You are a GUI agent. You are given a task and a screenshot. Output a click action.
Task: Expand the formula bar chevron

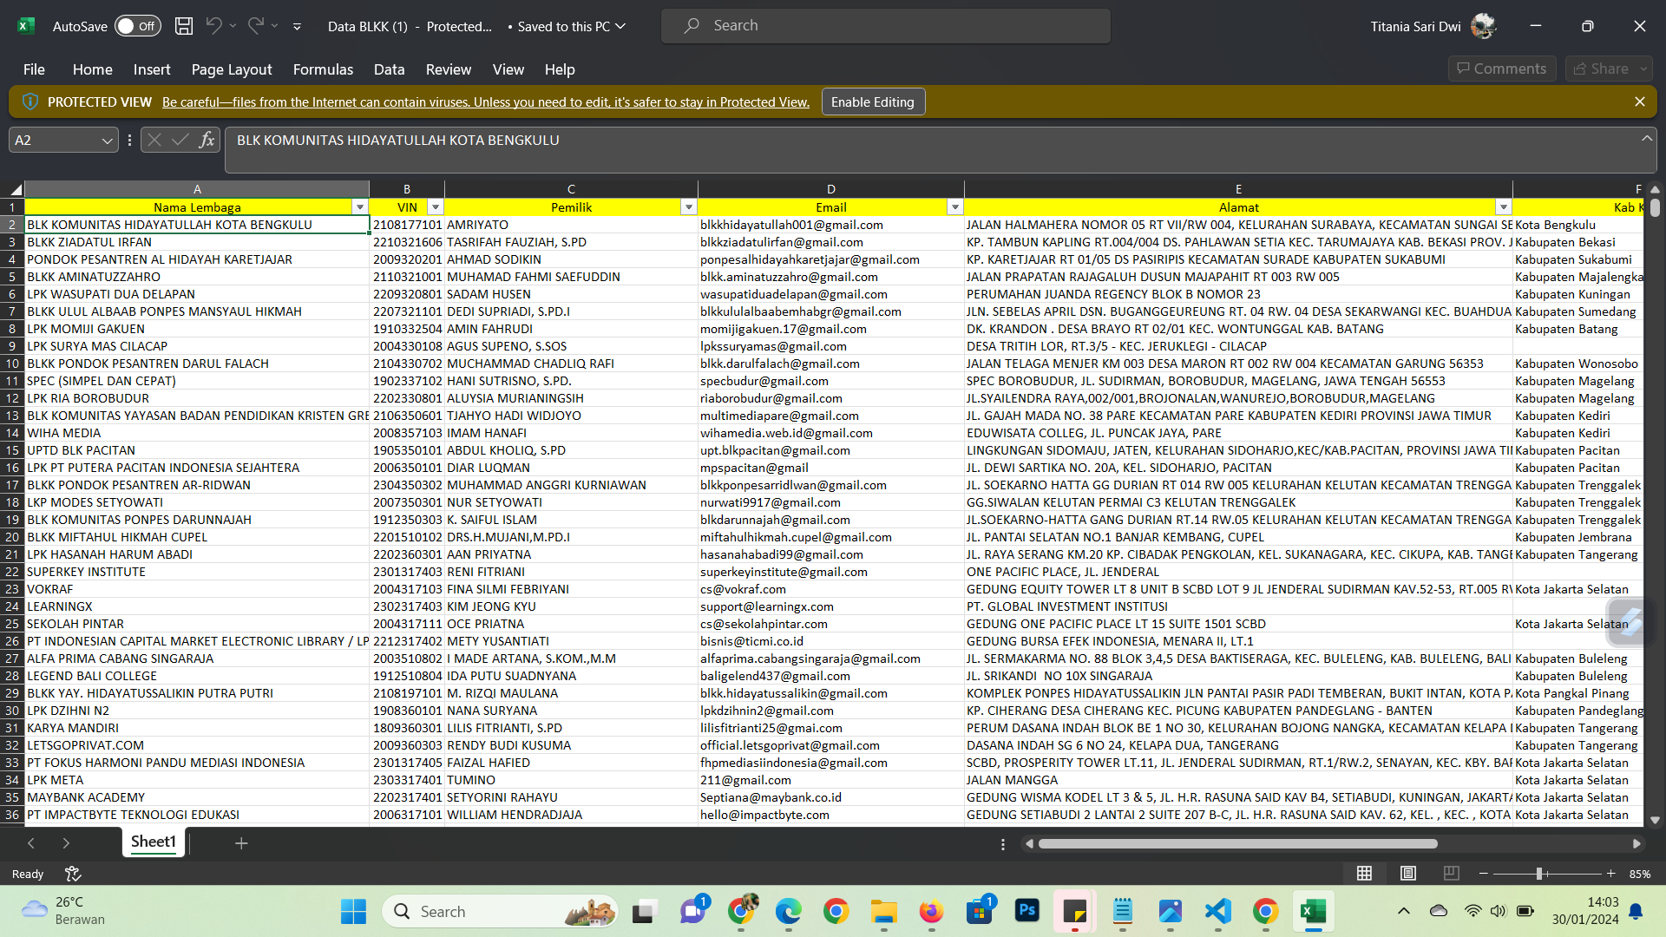pyautogui.click(x=1647, y=138)
